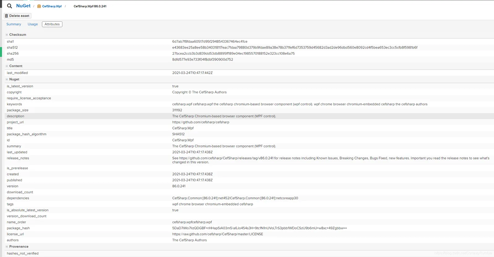Collapse the Provenance section

(7, 246)
